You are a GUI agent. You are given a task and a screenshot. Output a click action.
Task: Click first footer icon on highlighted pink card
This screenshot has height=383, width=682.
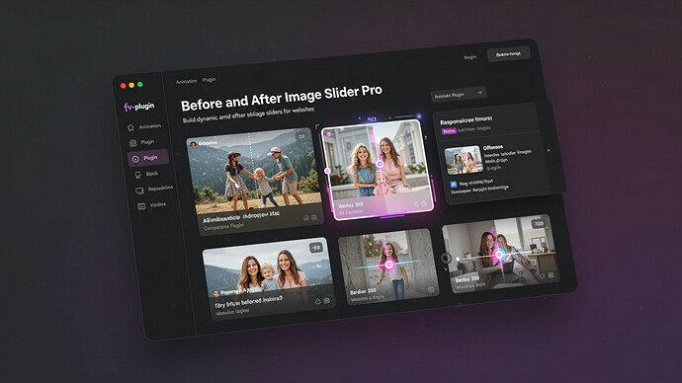click(x=416, y=204)
